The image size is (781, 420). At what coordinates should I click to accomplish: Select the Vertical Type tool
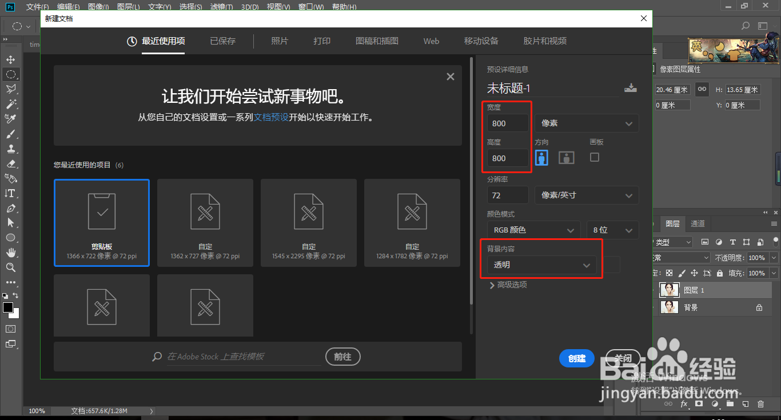(10, 193)
